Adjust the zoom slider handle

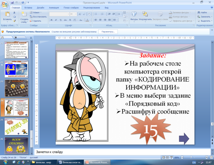point(191,157)
